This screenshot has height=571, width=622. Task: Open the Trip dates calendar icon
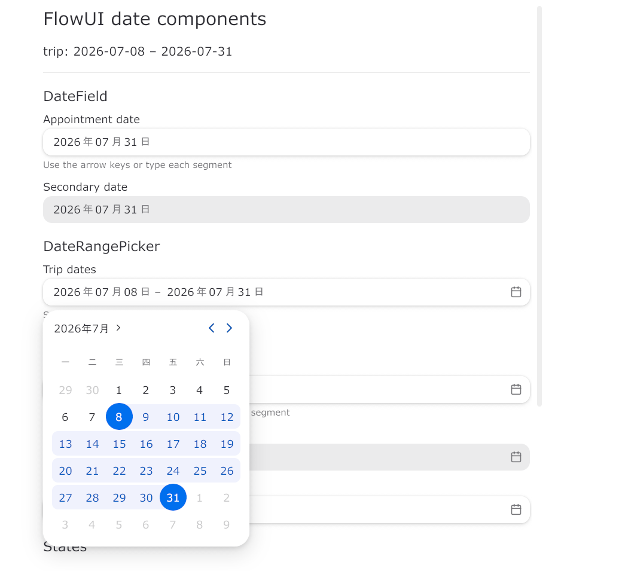click(x=516, y=292)
